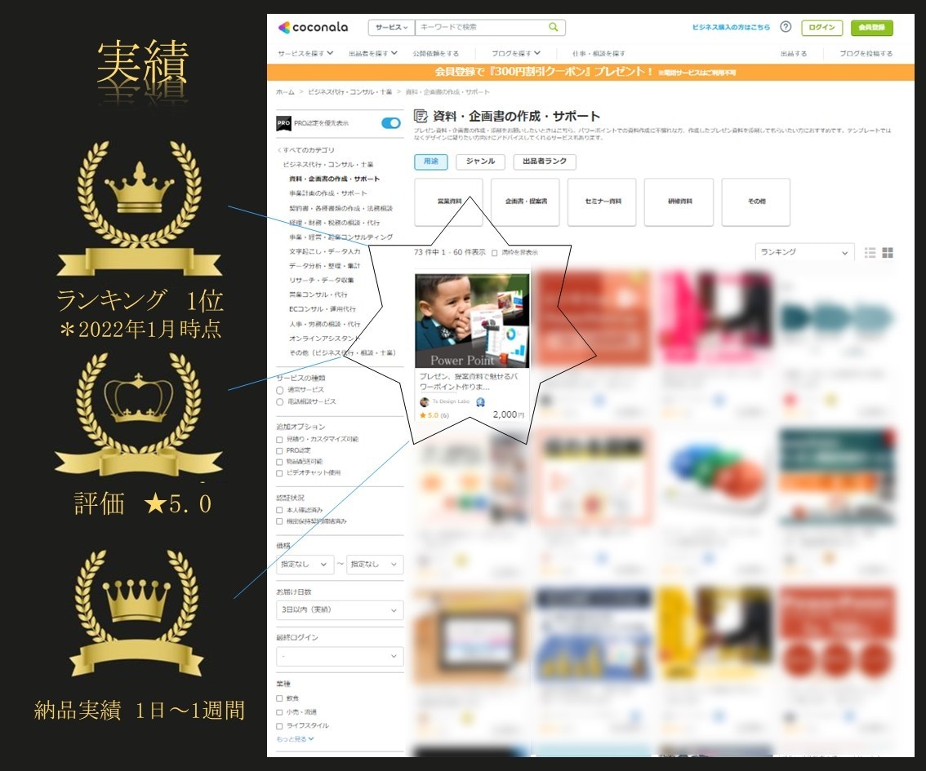Click ビジネス代行・コンサル・士業 breadcrumb
This screenshot has width=926, height=771.
349,92
